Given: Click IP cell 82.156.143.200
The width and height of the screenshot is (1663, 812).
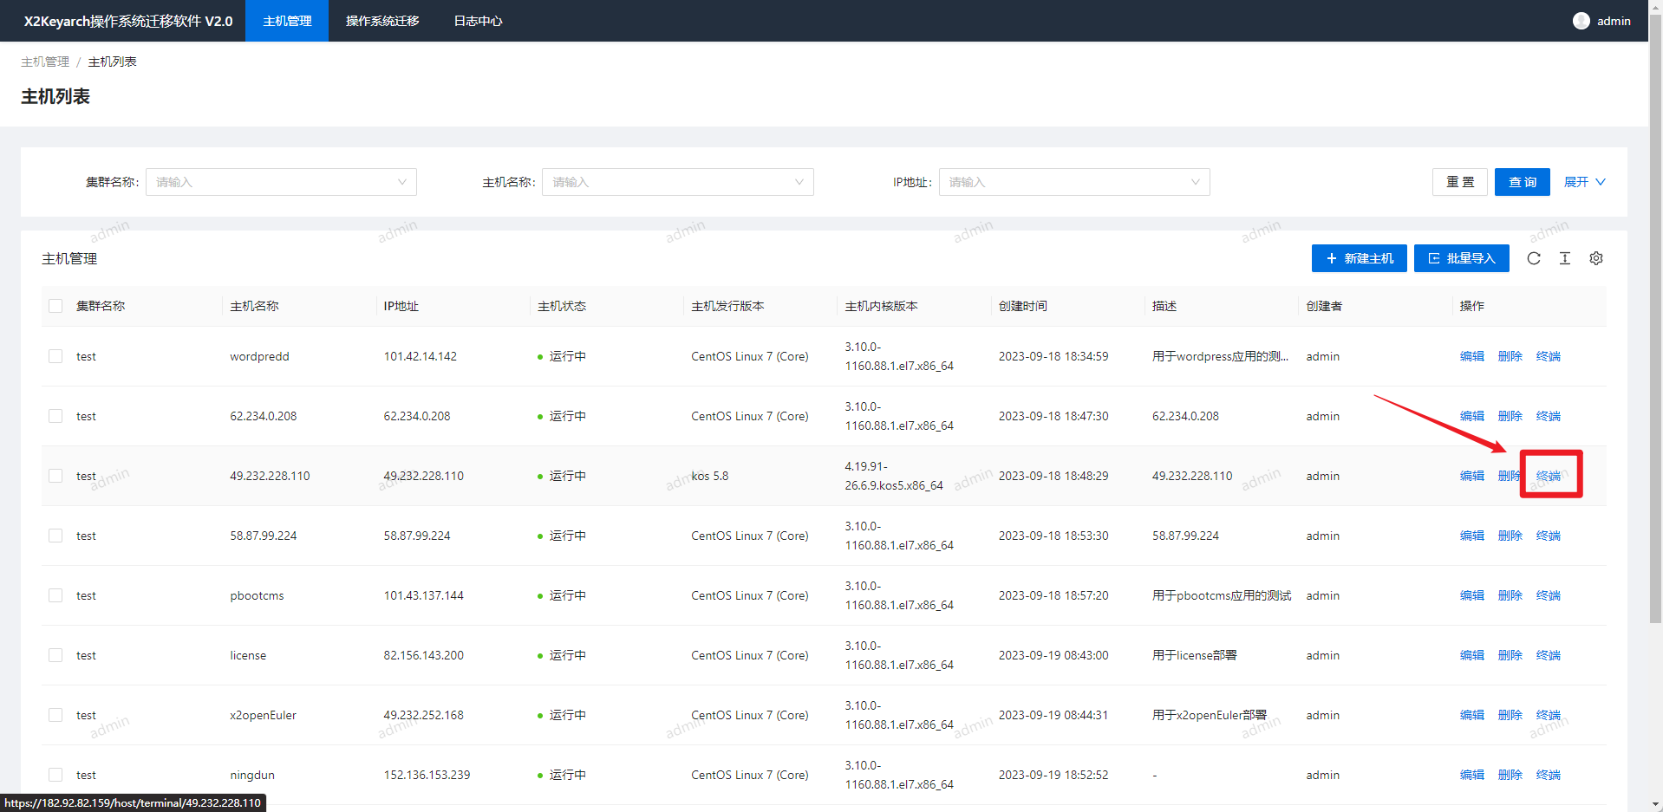Looking at the screenshot, I should click(424, 655).
